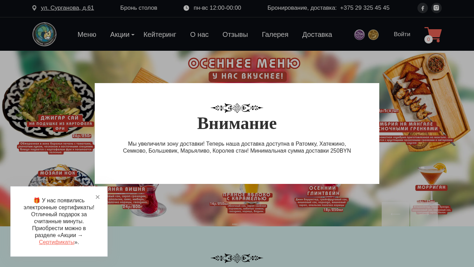Viewport: 474px width, 267px height.
Task: Click the gold star badge icon
Action: 373,35
